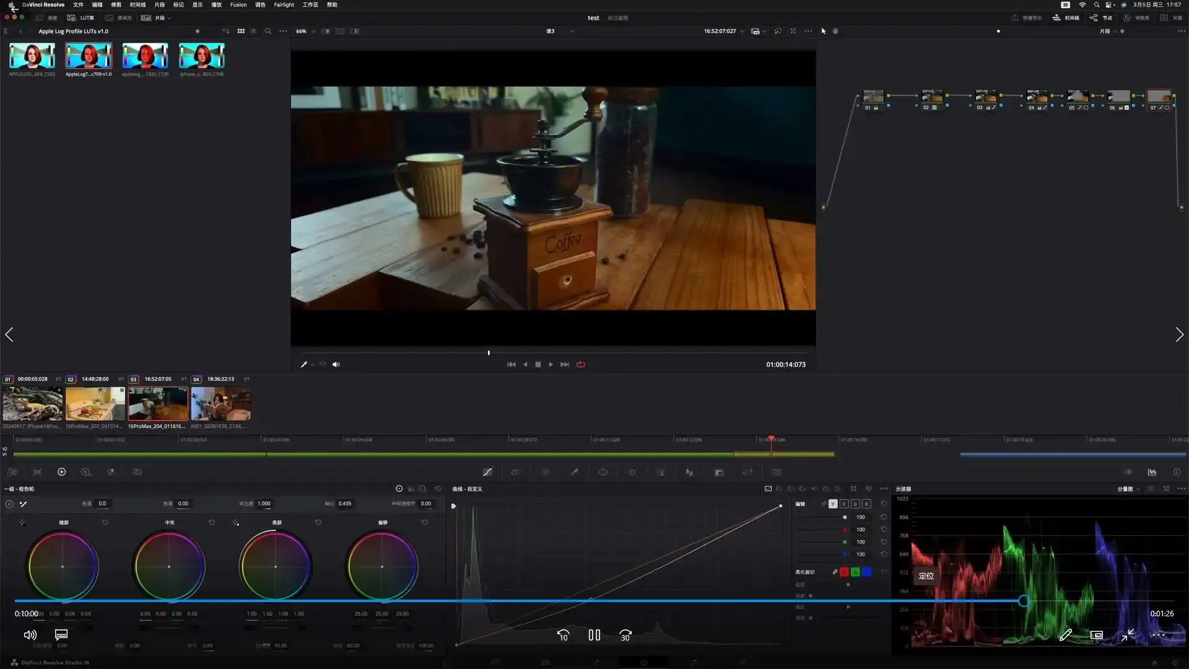Select the AppleLogT...c709-v1.0 LUT thumbnail
Image resolution: width=1189 pixels, height=669 pixels.
click(x=89, y=57)
